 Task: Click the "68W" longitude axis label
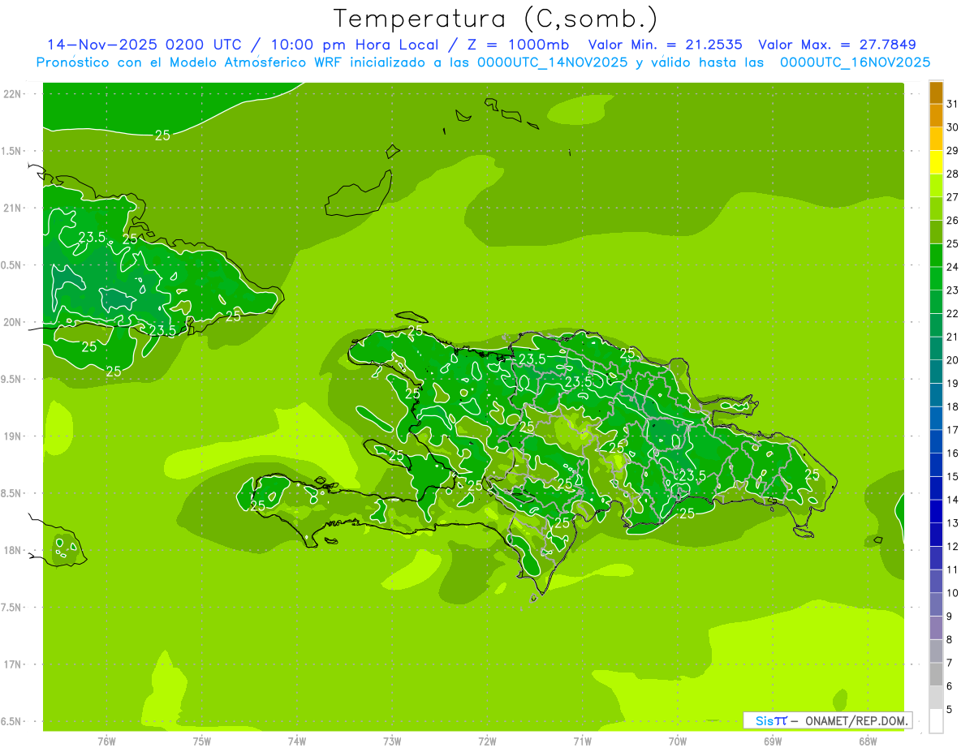[868, 741]
